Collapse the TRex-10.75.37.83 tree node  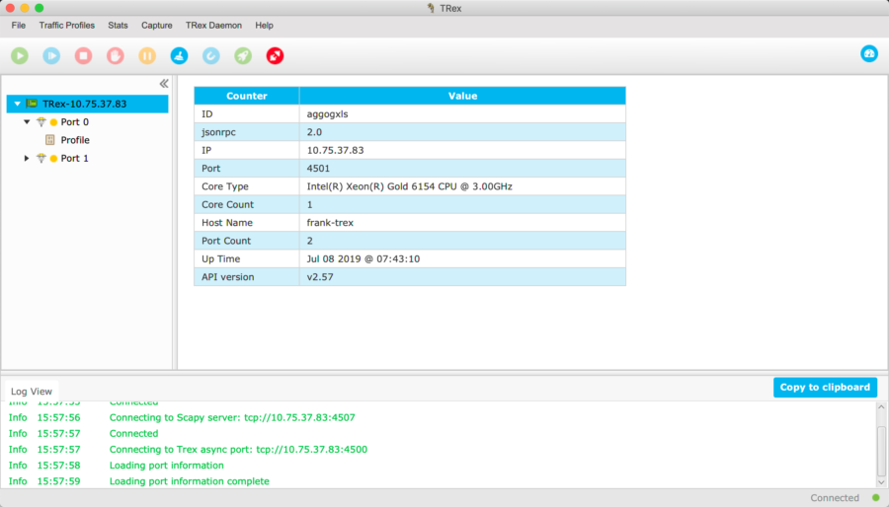(18, 104)
